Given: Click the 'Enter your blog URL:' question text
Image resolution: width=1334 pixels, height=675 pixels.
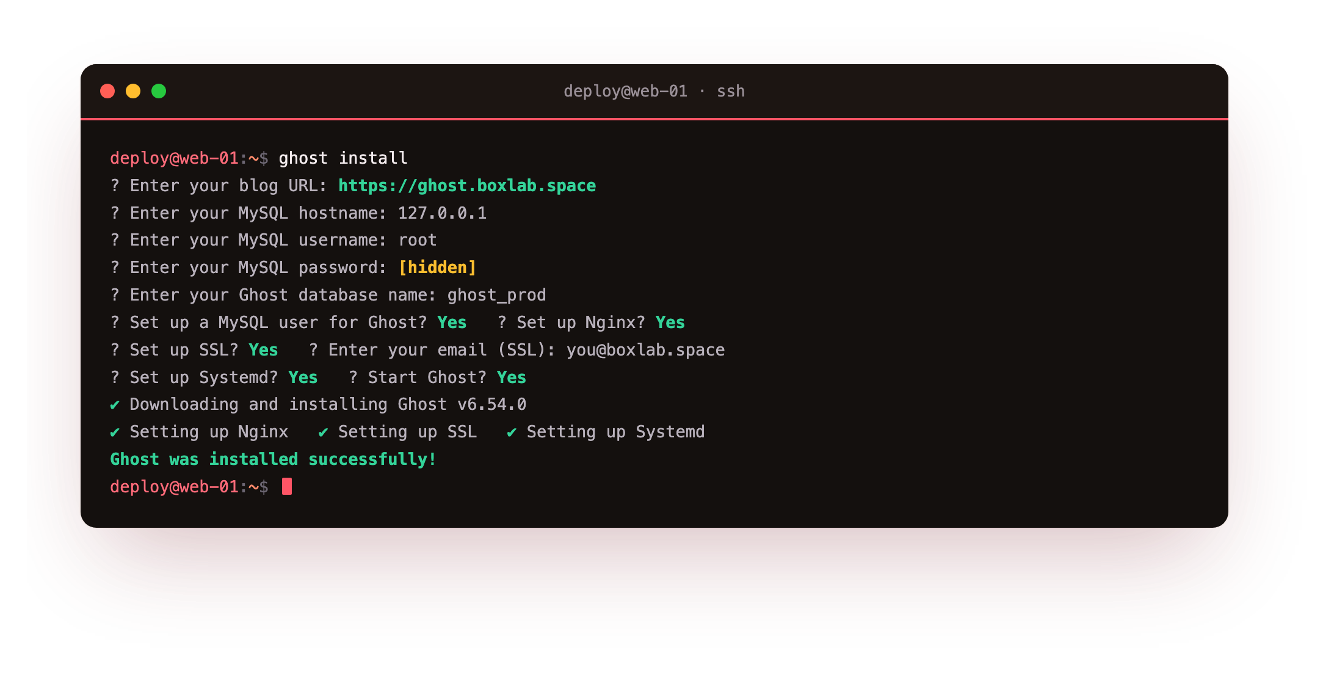Looking at the screenshot, I should pos(229,186).
